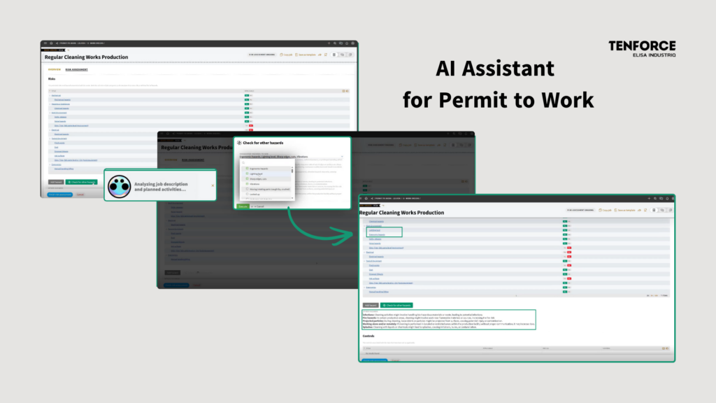The width and height of the screenshot is (716, 403).
Task: Click the bell icon in top-left window header
Action: (347, 43)
